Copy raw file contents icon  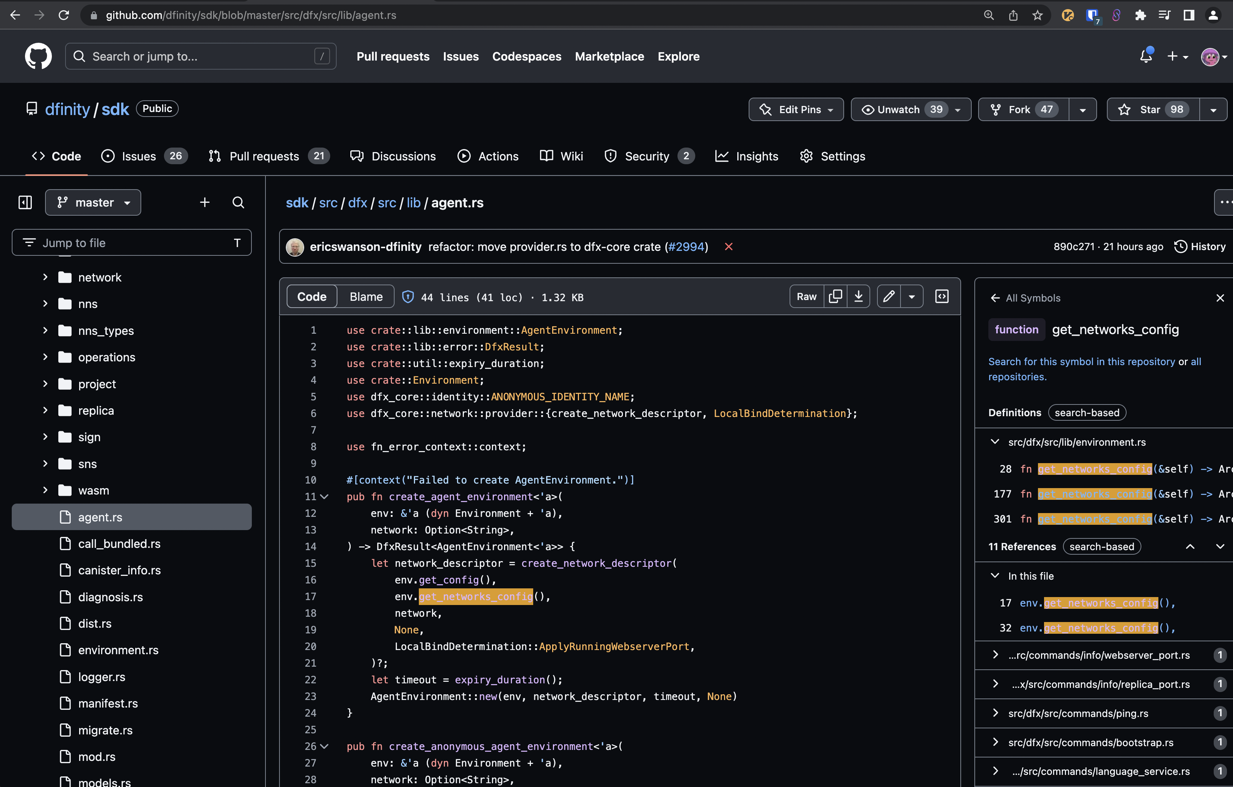[x=835, y=296]
